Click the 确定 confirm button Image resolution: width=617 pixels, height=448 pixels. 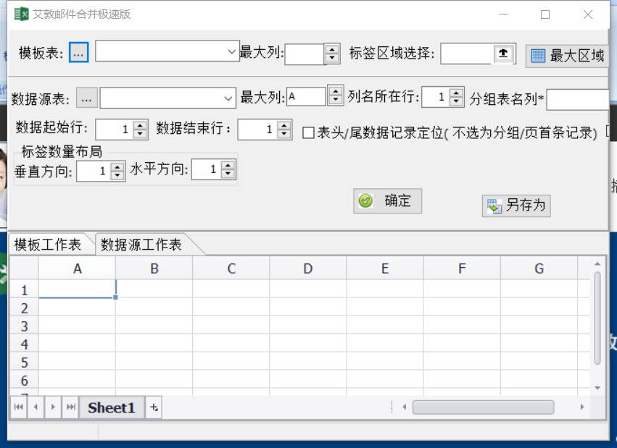point(388,201)
